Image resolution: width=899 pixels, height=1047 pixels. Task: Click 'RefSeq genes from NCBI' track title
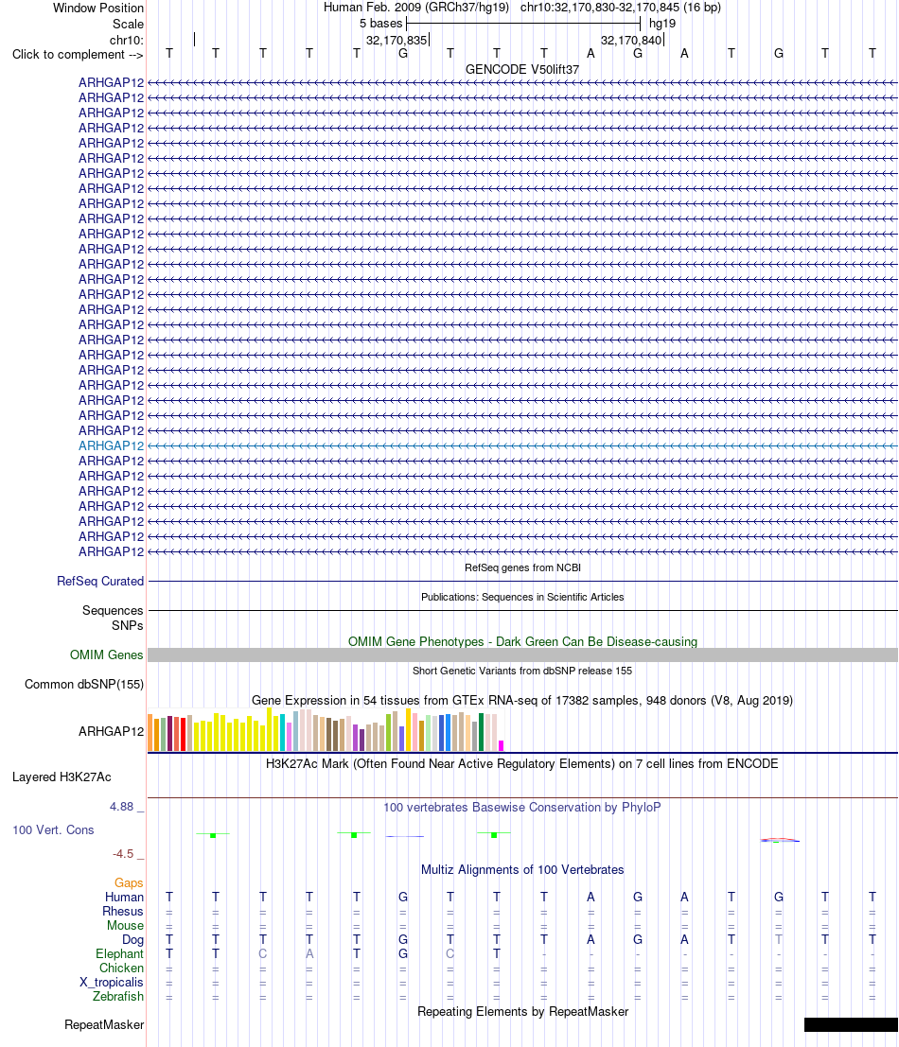[522, 567]
